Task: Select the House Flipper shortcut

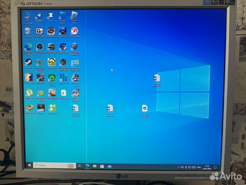Action: (x=76, y=95)
